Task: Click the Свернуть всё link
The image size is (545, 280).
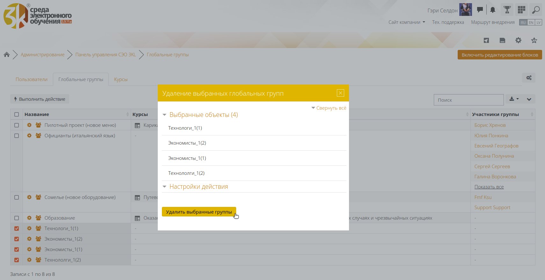Action: [331, 108]
